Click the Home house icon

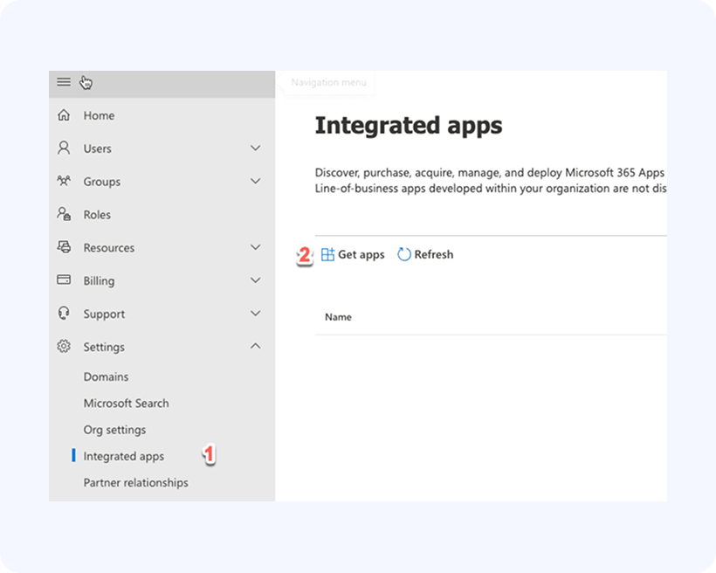point(64,115)
